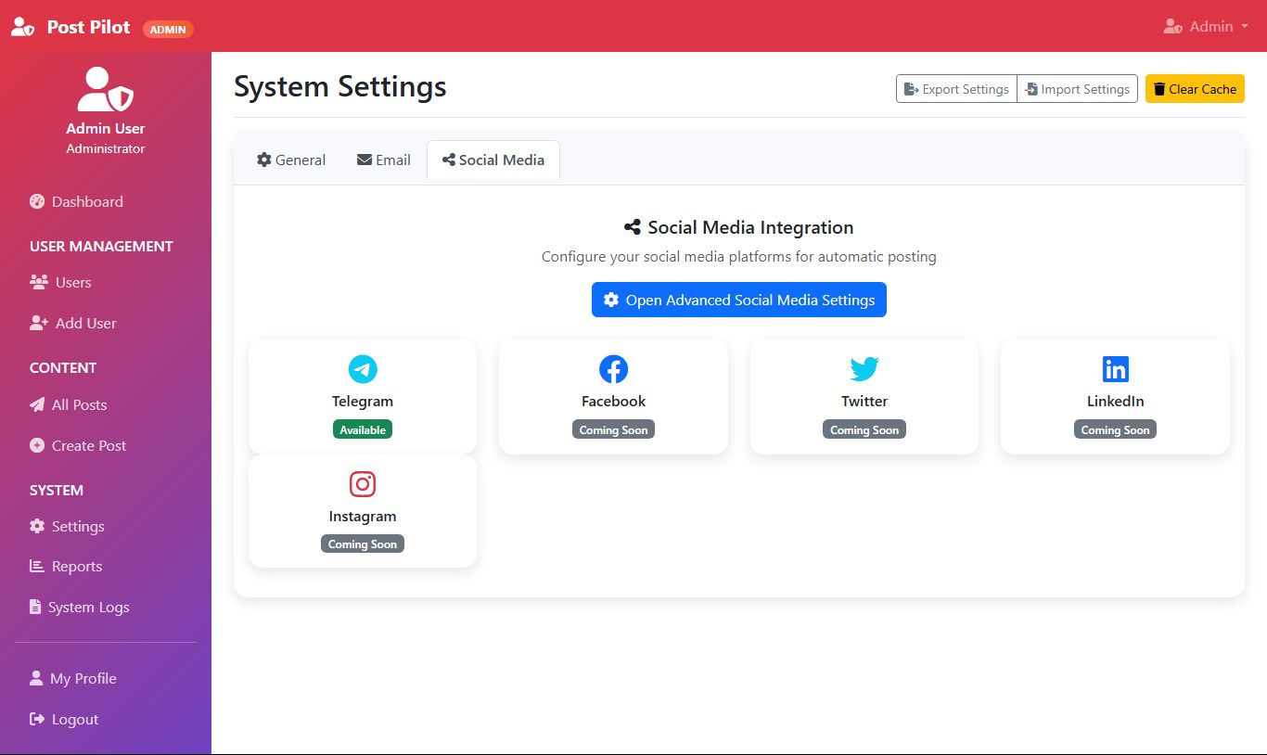Open the Email settings tab

tap(384, 160)
